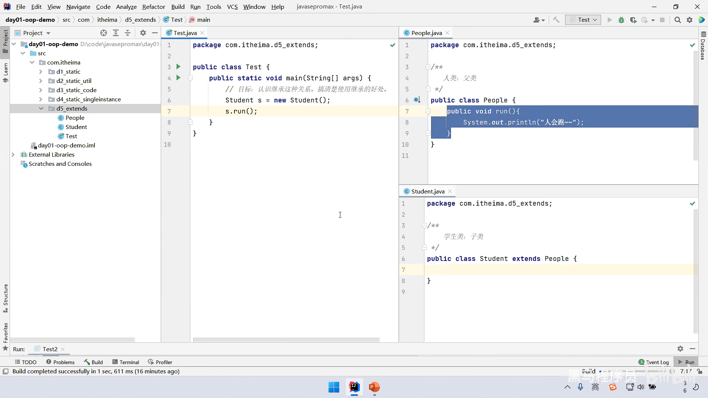708x398 pixels.
Task: Open Run with Coverage shield icon
Action: pyautogui.click(x=633, y=20)
